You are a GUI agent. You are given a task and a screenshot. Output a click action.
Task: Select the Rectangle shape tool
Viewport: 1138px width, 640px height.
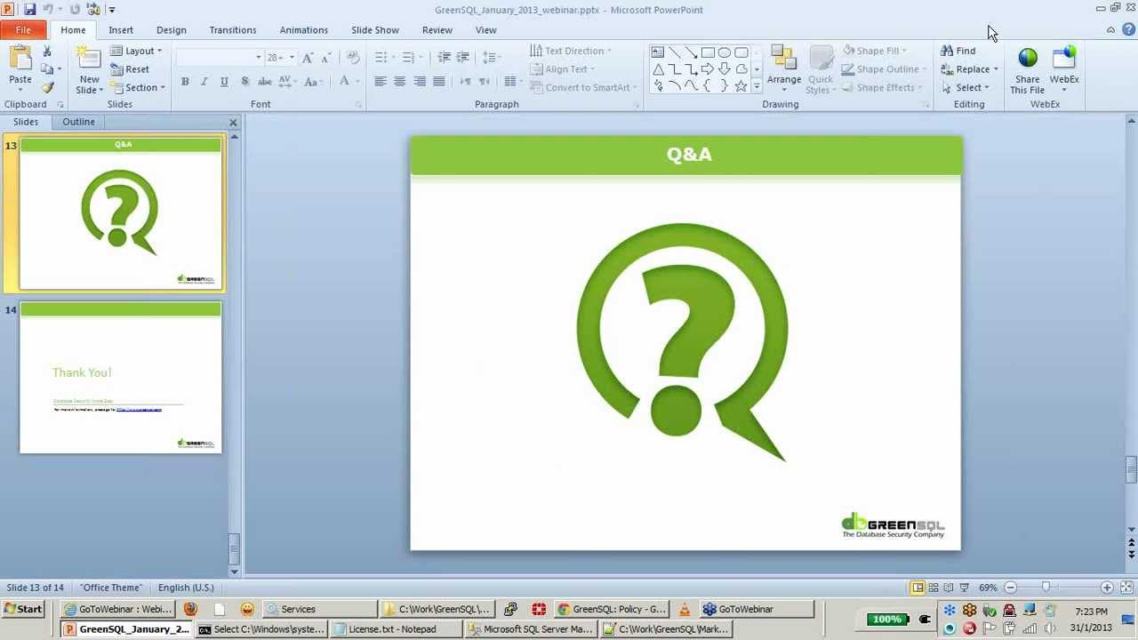click(x=708, y=52)
